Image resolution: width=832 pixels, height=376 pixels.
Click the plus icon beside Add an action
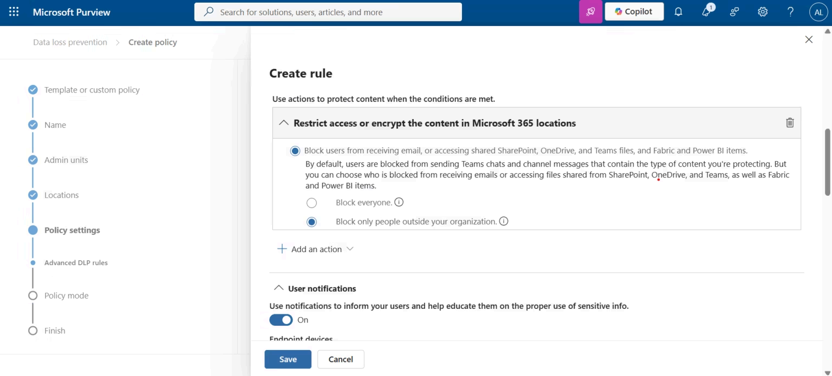[282, 249]
